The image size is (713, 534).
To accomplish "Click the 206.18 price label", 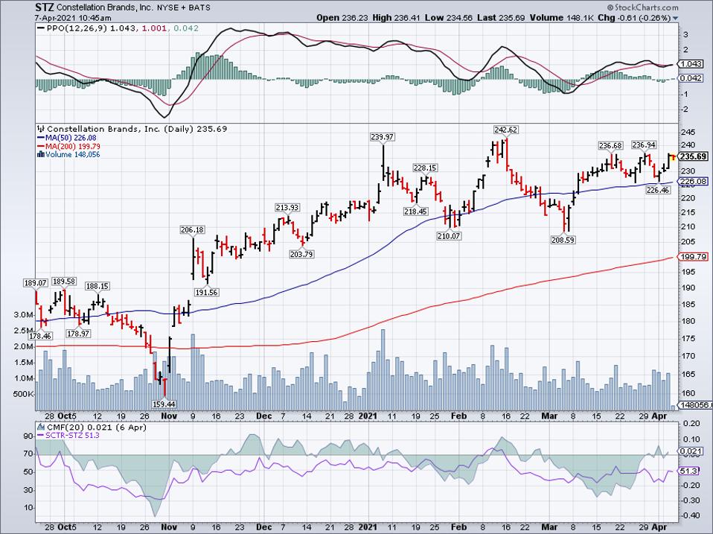I will (192, 229).
